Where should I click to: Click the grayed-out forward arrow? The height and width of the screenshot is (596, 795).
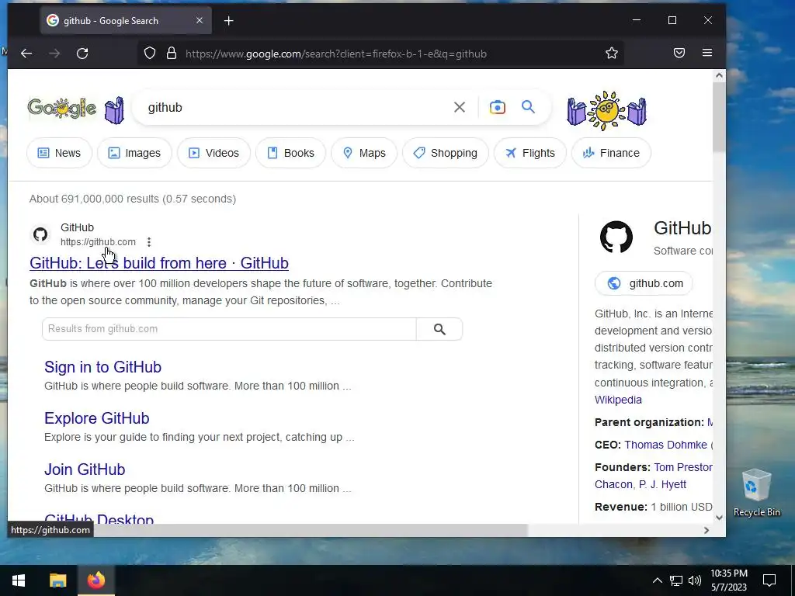pyautogui.click(x=54, y=54)
